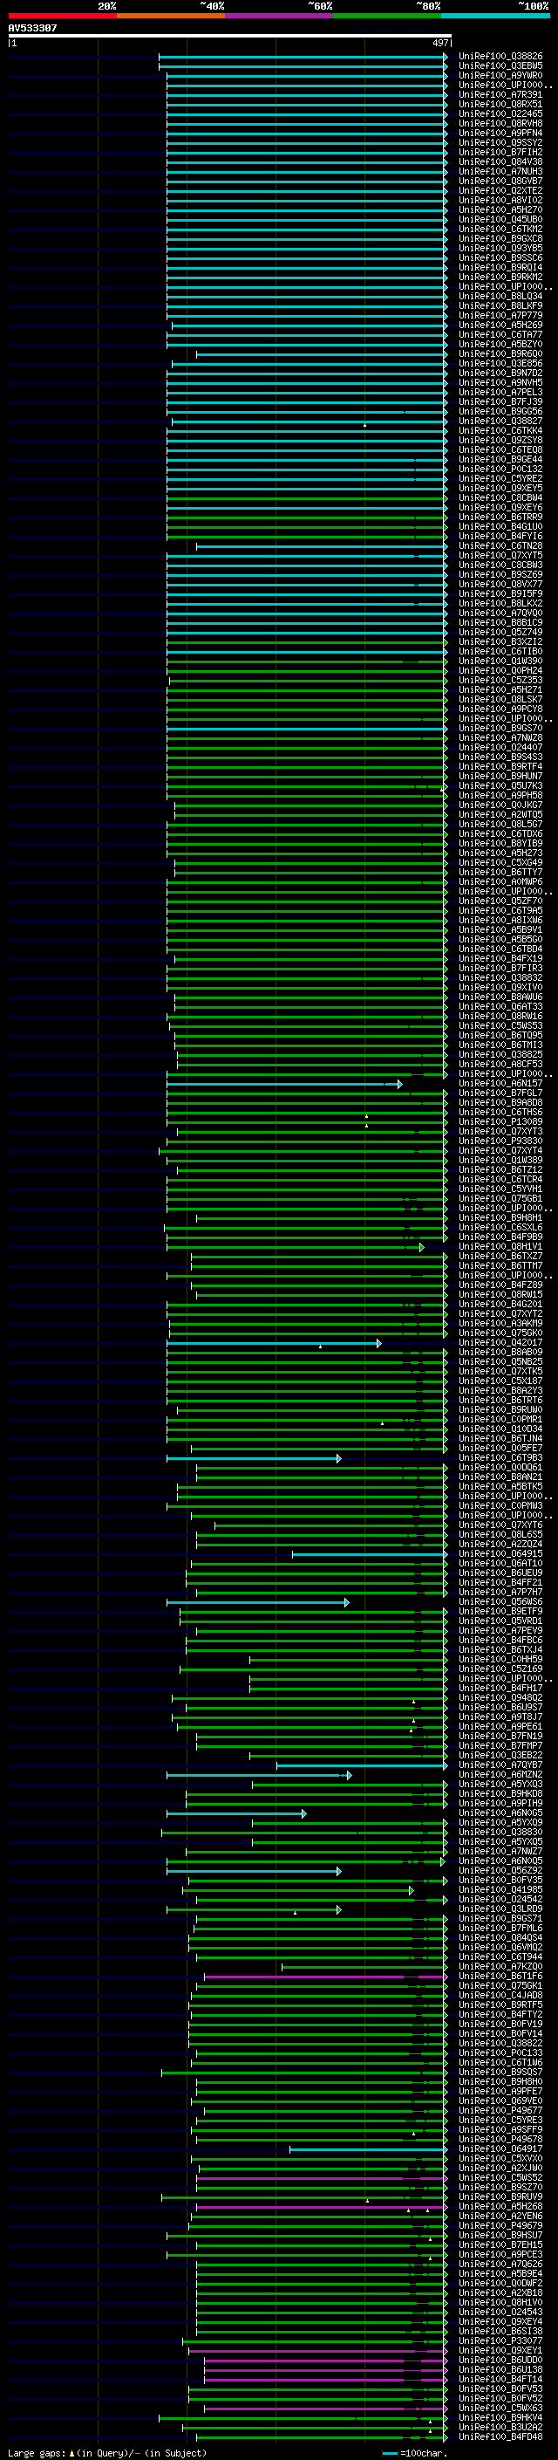Click the green ~80% identity legend segment
The height and width of the screenshot is (2460, 558).
tap(387, 16)
